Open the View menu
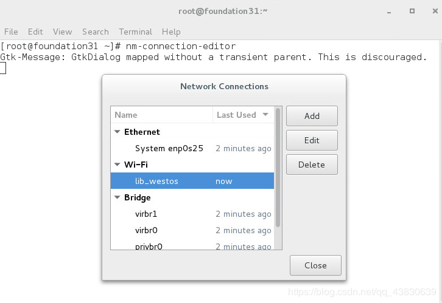 pos(62,32)
